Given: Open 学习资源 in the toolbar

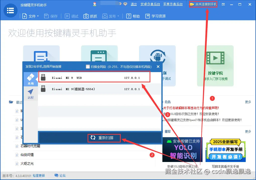Looking at the screenshot, I should [156, 16].
